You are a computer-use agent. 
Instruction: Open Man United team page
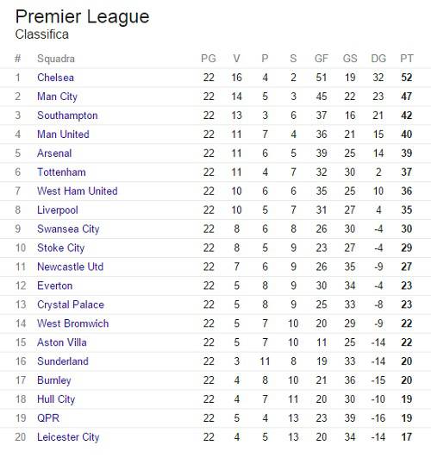point(63,135)
